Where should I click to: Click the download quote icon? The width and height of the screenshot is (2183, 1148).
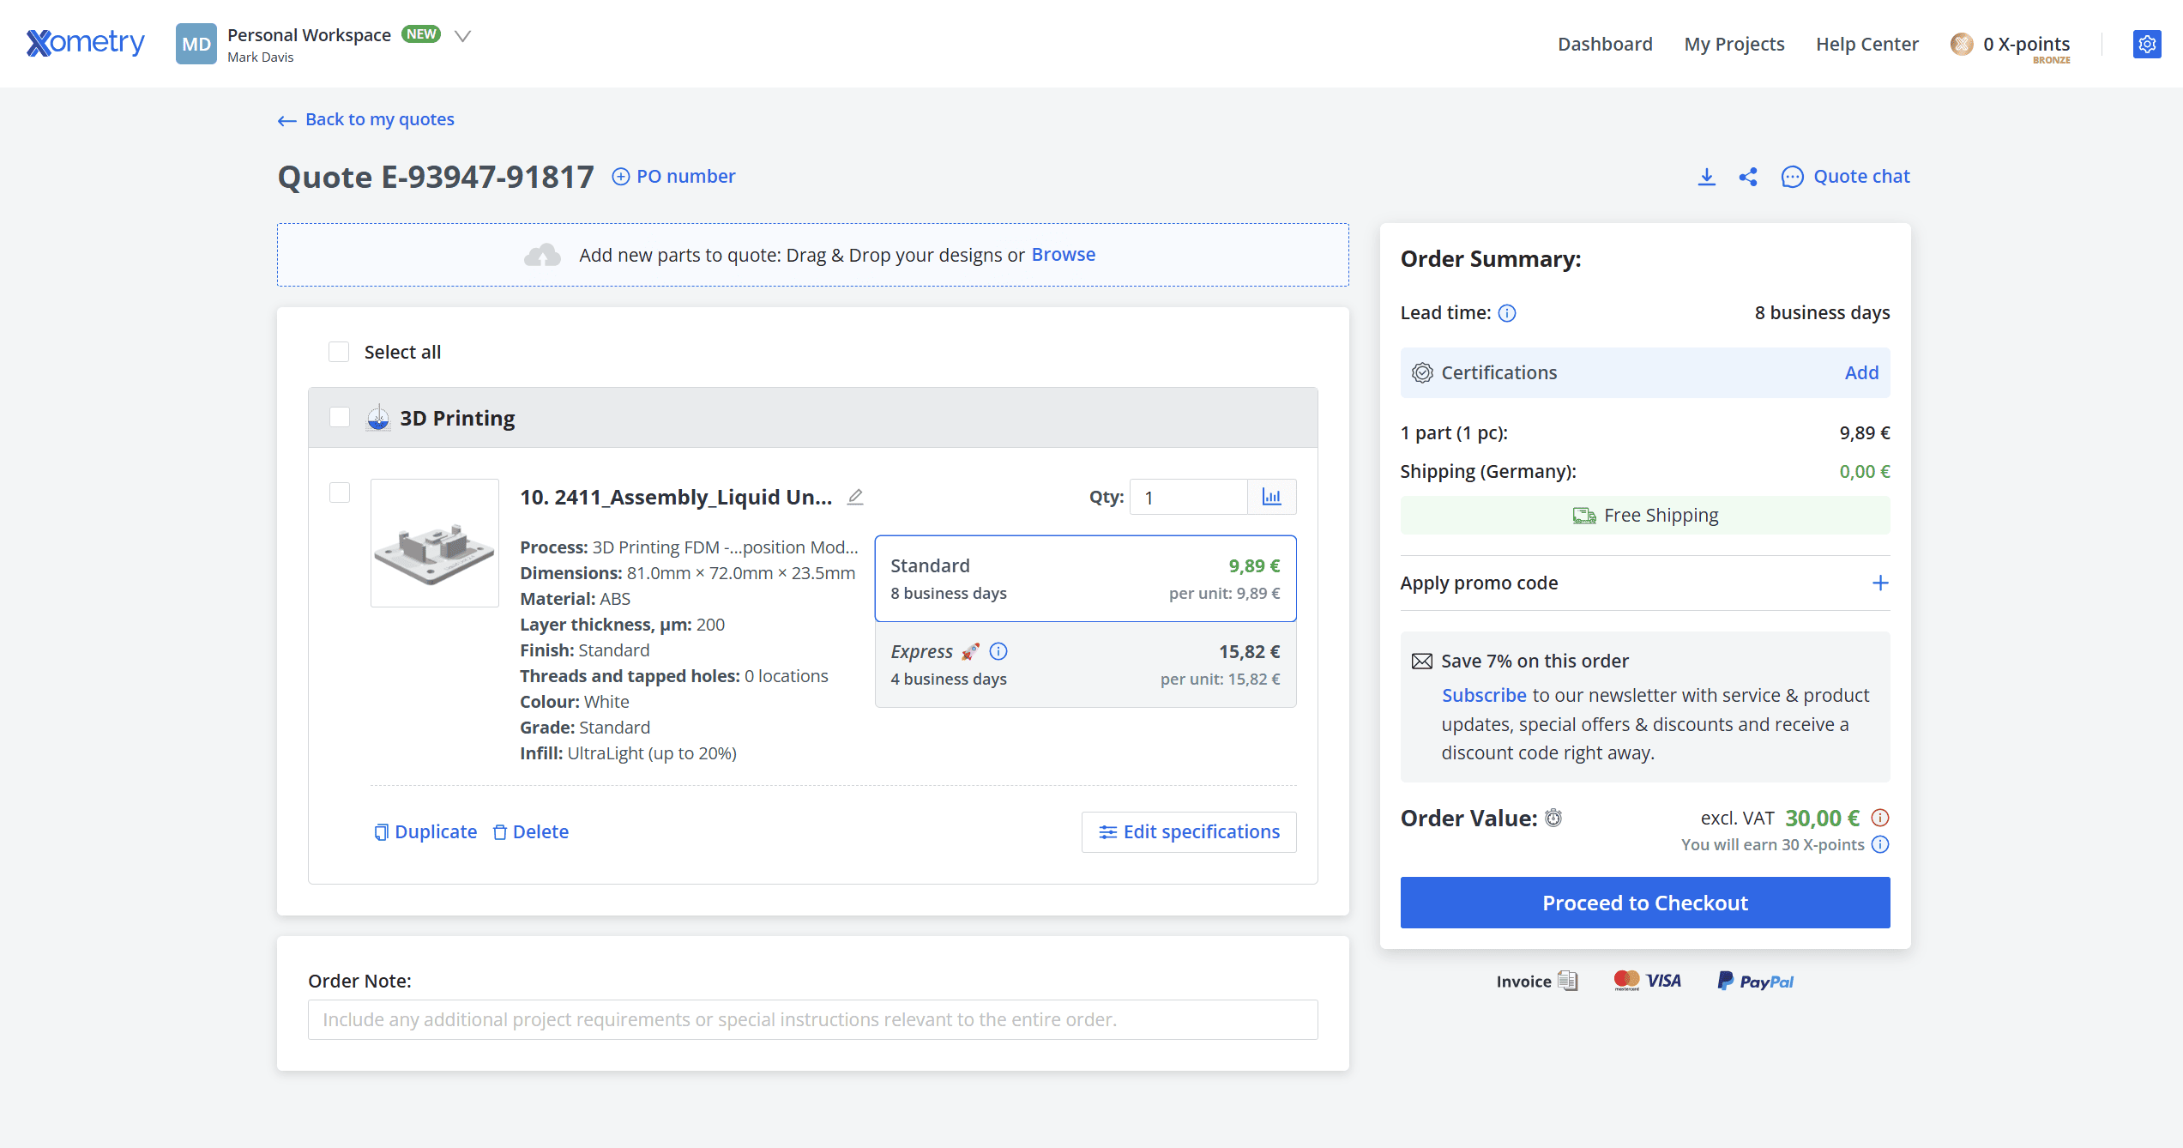click(1706, 177)
